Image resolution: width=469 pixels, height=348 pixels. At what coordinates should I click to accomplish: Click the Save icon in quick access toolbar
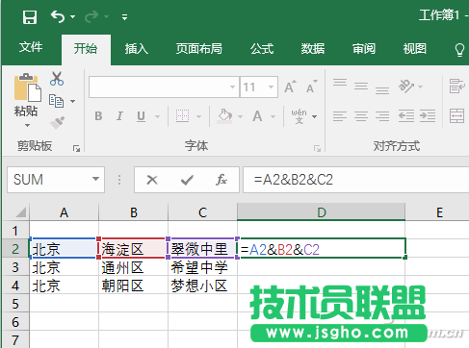[30, 16]
